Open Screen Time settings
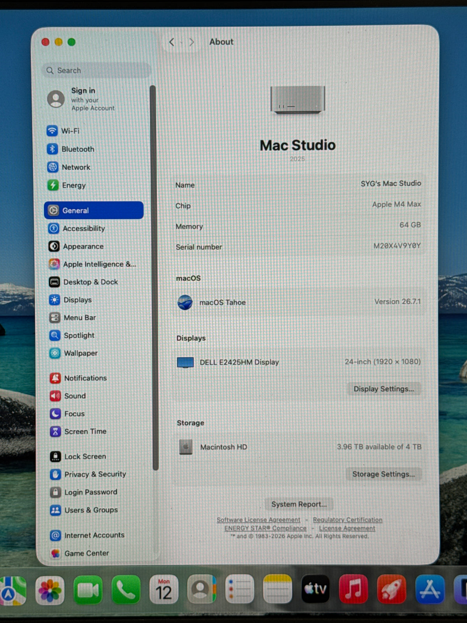 (x=78, y=431)
